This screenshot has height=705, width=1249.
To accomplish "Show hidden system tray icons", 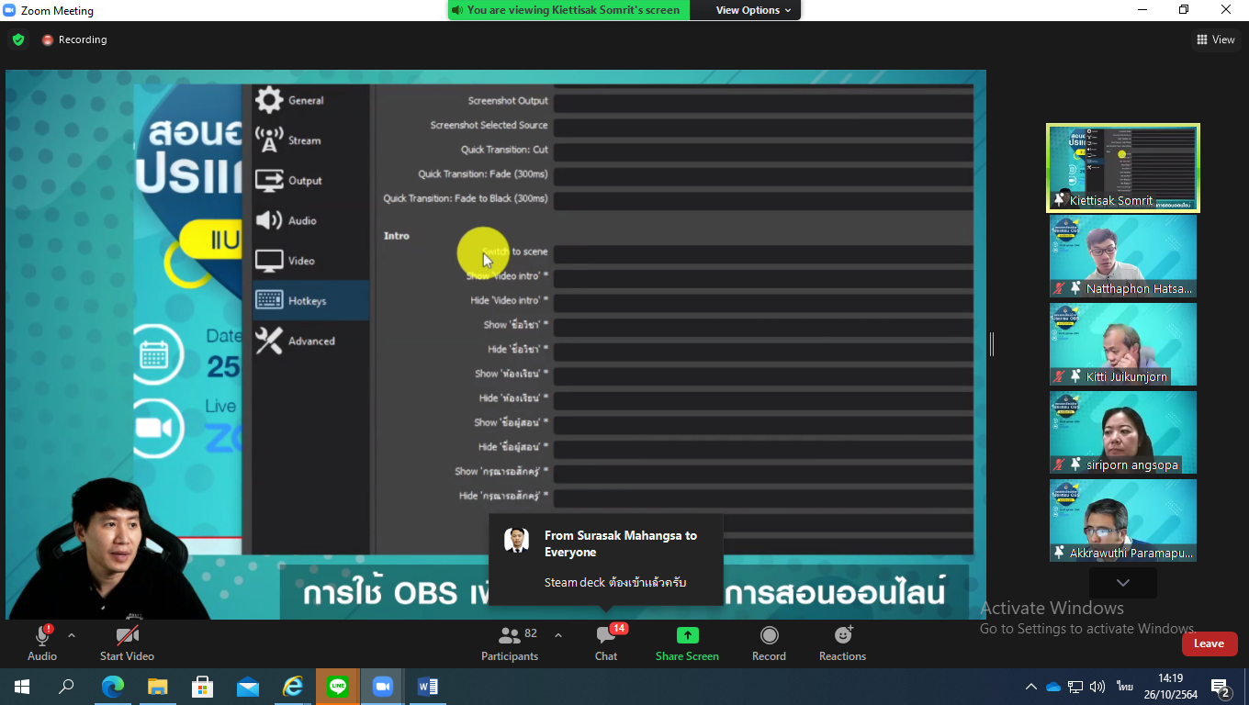I will tap(1031, 687).
